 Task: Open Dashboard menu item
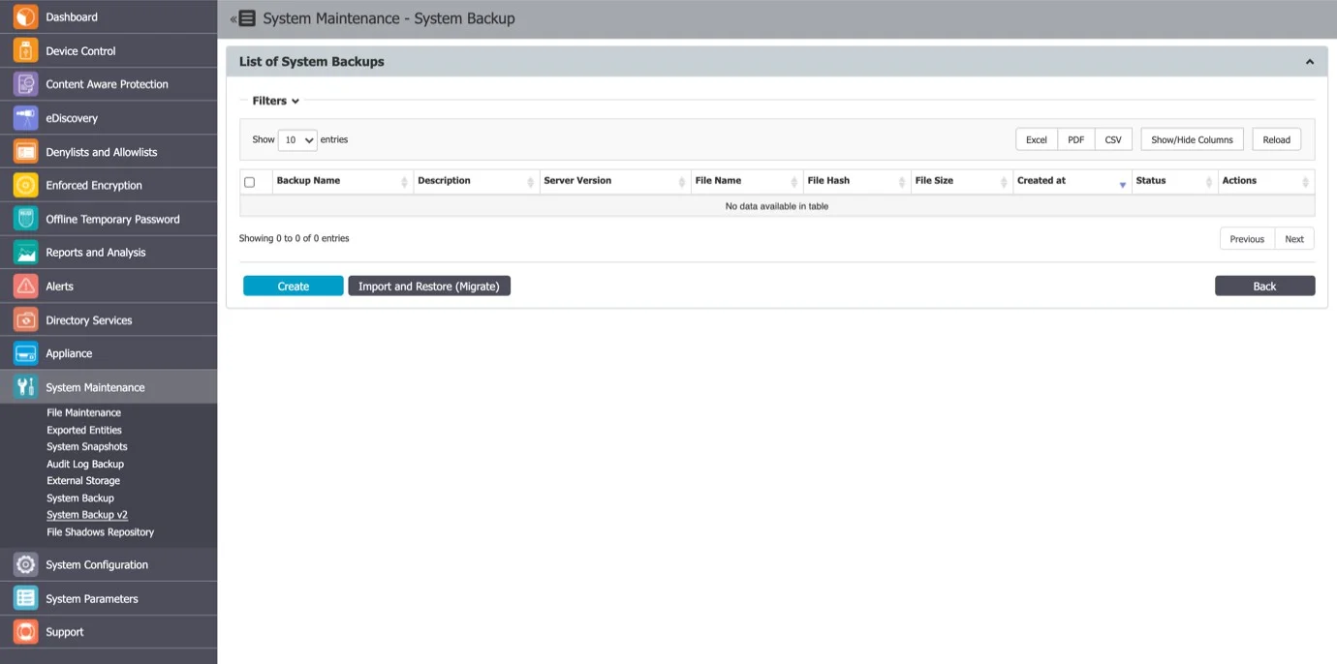[109, 16]
